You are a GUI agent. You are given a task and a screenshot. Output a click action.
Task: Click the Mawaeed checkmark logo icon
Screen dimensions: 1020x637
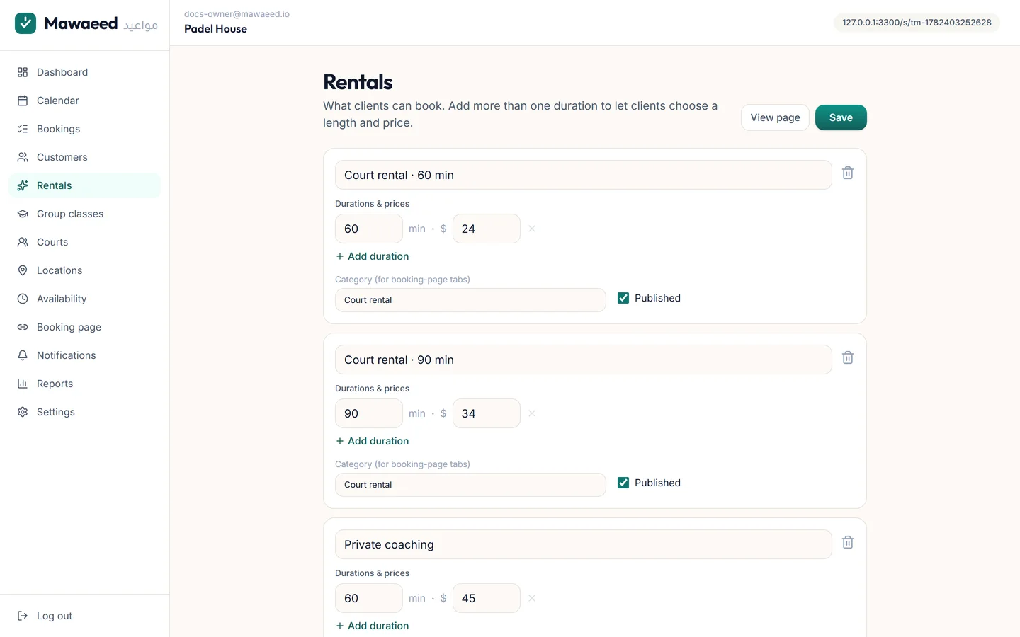25,23
